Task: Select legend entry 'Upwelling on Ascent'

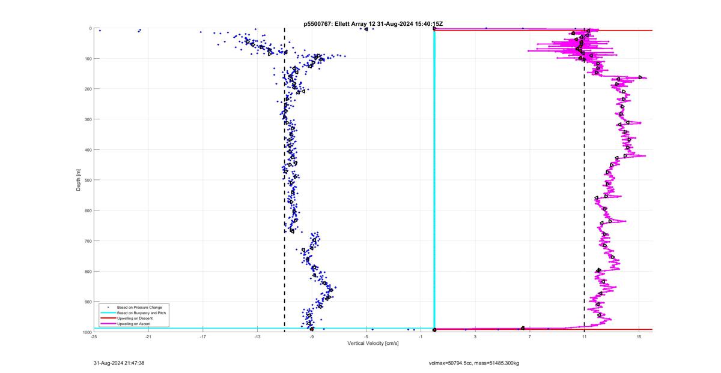Action: point(133,323)
